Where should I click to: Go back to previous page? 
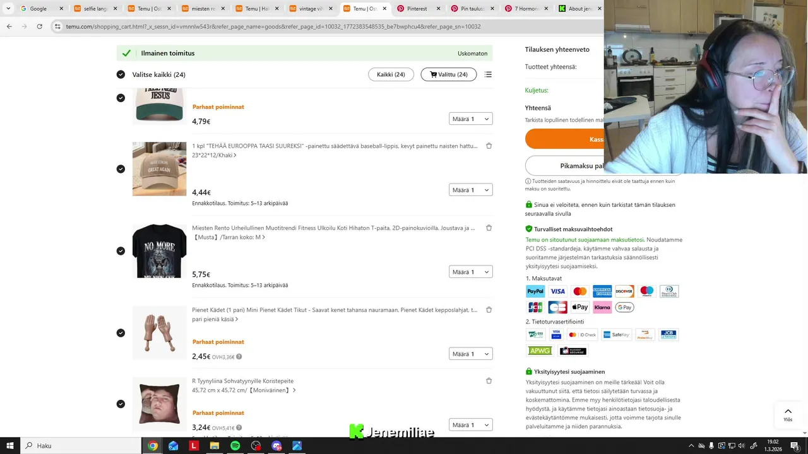click(9, 26)
